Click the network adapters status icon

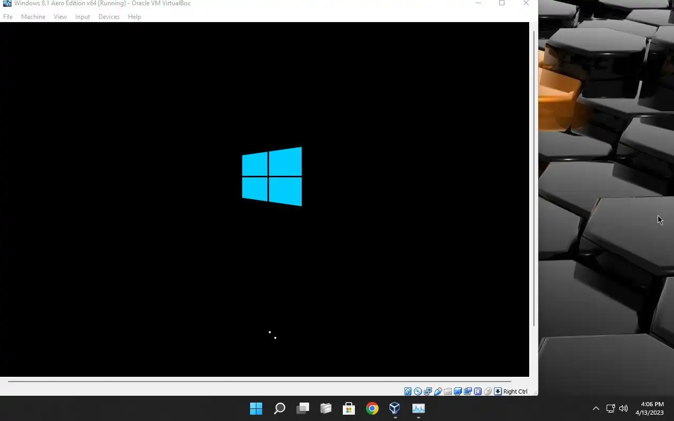coord(428,392)
